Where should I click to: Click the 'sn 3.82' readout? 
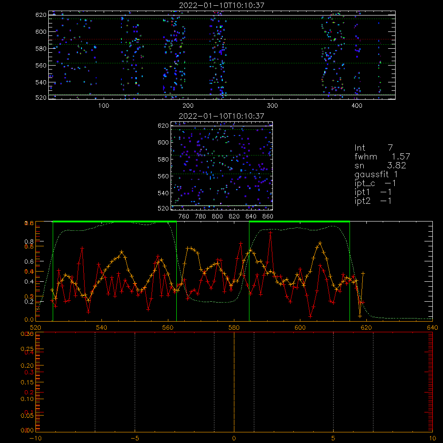point(380,166)
